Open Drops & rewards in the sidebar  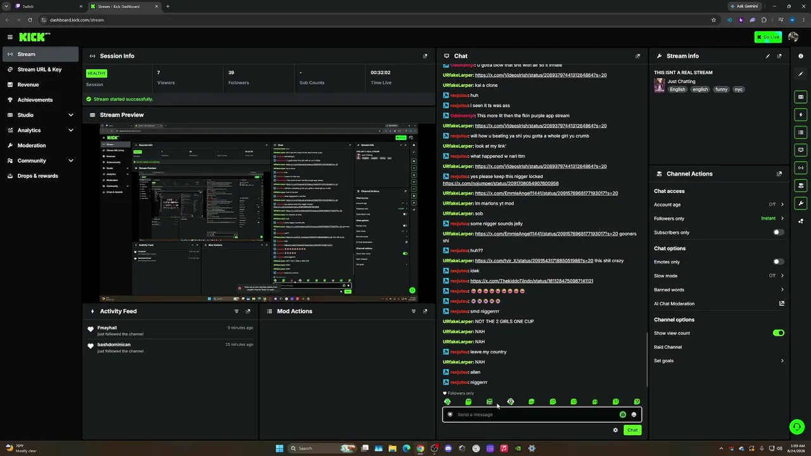pyautogui.click(x=41, y=176)
